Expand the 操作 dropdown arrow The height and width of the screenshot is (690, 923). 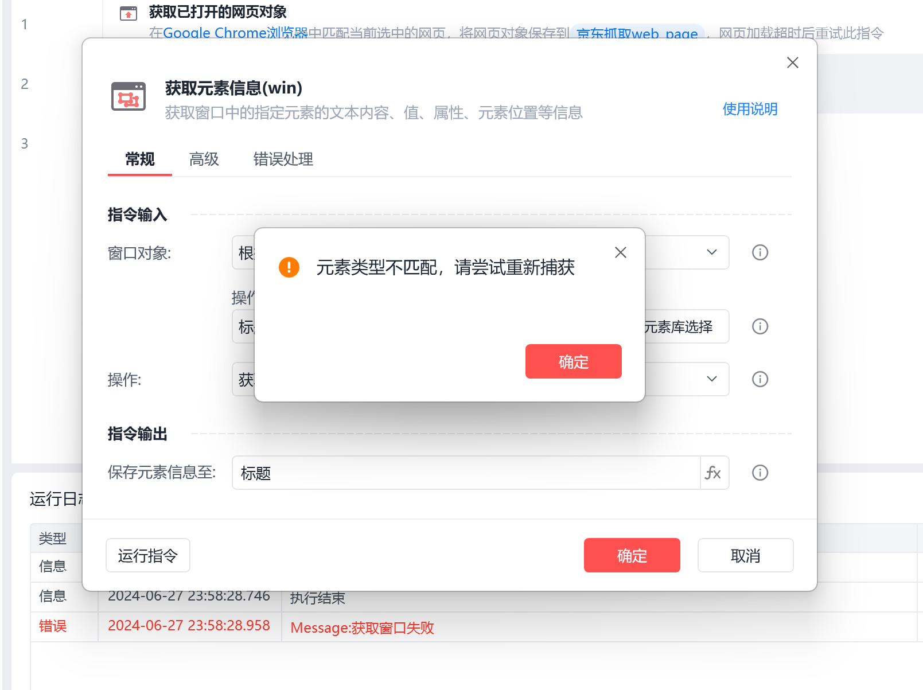point(711,379)
